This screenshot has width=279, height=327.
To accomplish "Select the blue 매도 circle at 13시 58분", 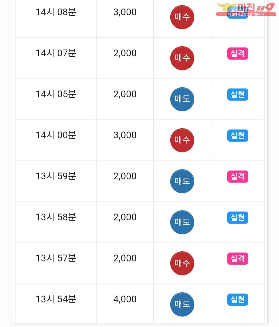I will [182, 222].
